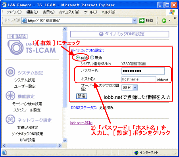Click the green Back arrow button
Screen dimensions: 179x157
coord(164,21)
